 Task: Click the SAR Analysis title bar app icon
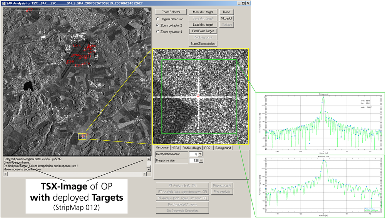click(4, 3)
